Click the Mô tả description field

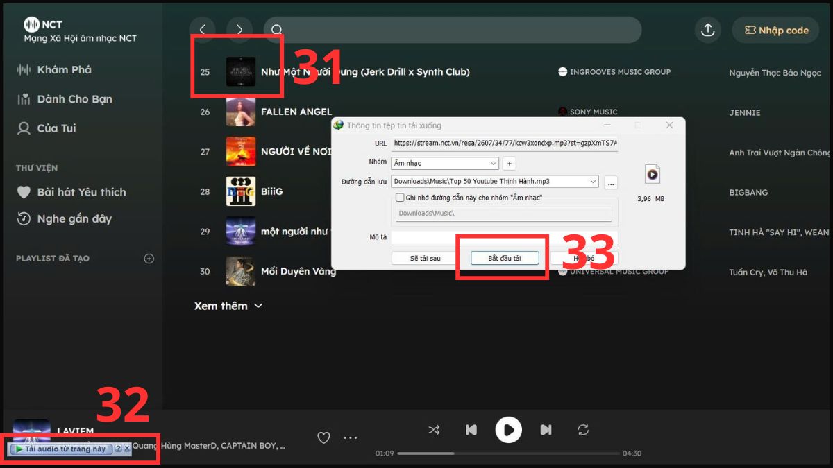(x=504, y=238)
